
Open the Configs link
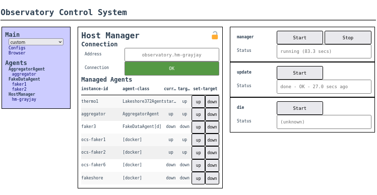[x=17, y=48]
